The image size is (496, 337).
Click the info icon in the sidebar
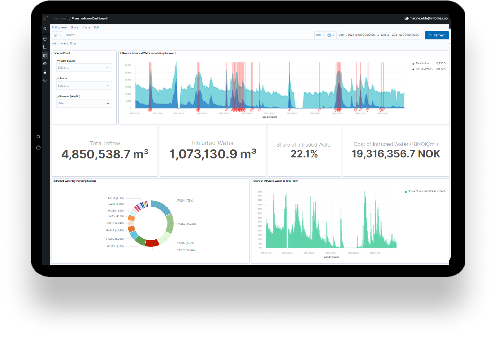[45, 80]
